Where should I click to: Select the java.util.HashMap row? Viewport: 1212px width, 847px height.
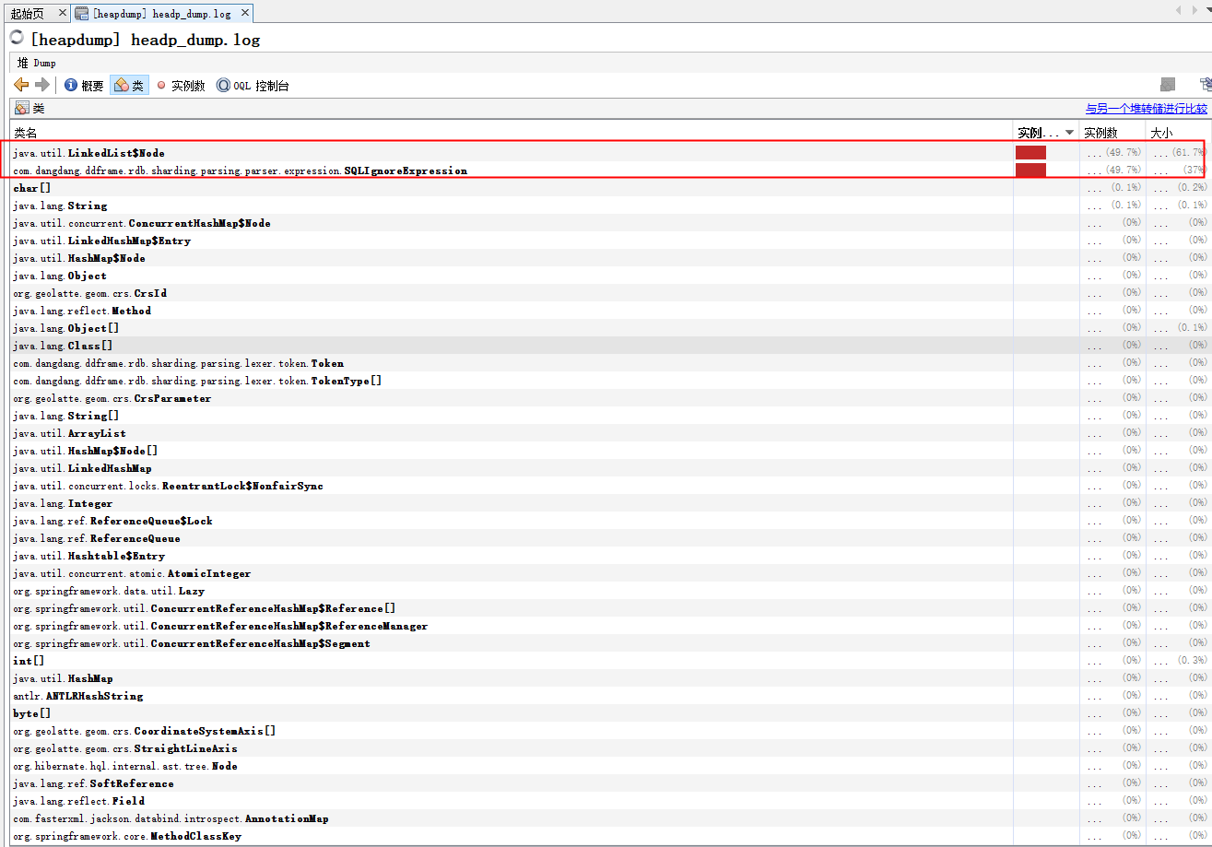pos(608,678)
